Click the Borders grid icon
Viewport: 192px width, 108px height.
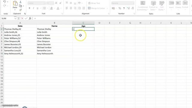tap(44, 8)
